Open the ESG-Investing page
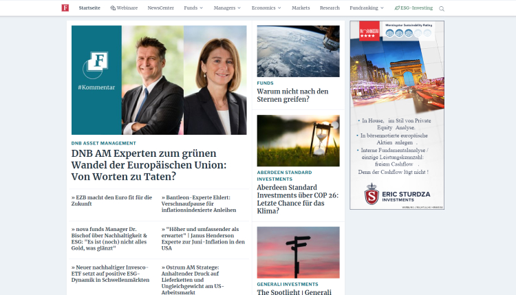516x295 pixels. point(417,8)
